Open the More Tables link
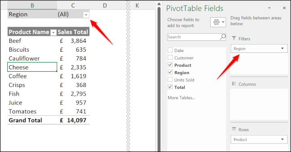 tap(181, 98)
